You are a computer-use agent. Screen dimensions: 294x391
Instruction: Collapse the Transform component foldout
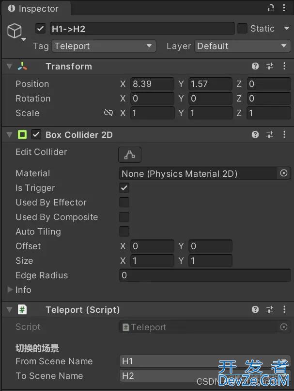10,66
